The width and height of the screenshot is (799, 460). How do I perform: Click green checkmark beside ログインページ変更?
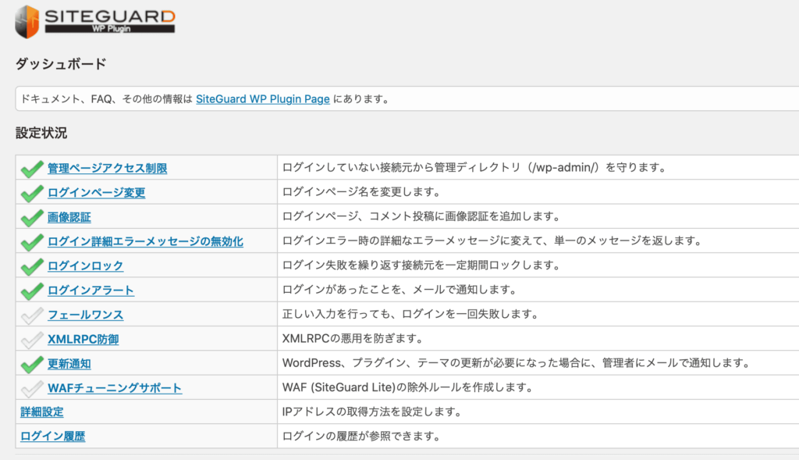tap(32, 193)
